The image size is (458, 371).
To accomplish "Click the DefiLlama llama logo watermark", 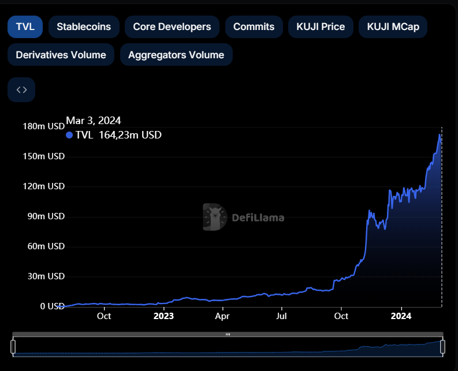I will point(215,217).
